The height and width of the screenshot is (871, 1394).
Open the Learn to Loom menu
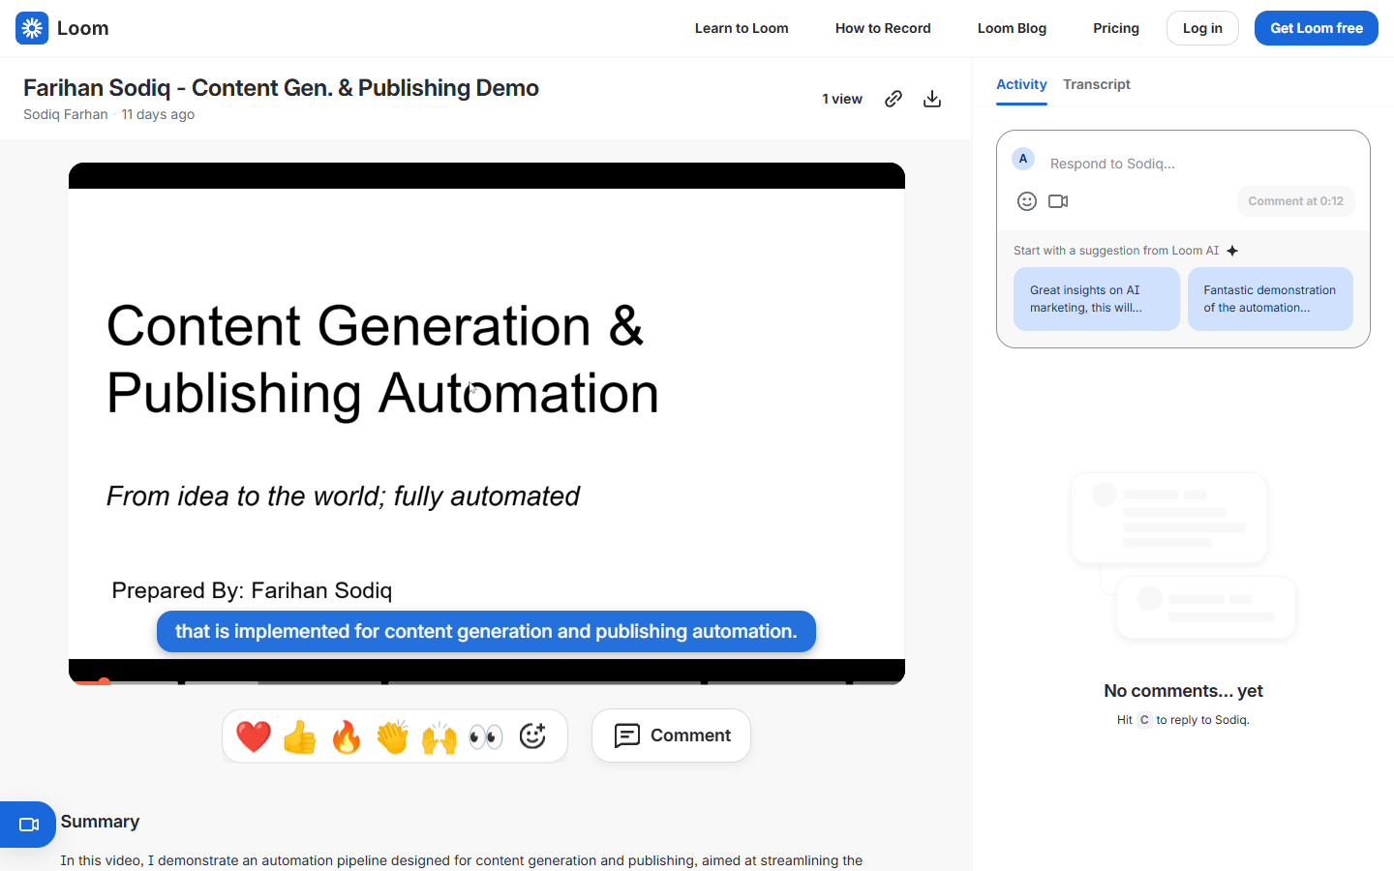point(742,28)
